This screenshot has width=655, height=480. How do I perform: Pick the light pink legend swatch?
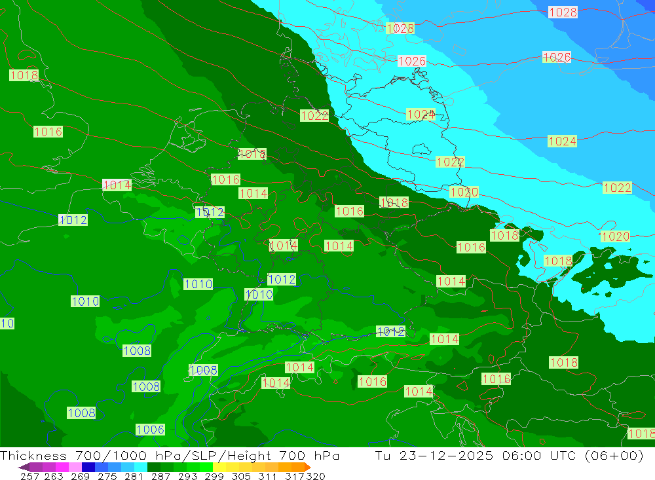(x=74, y=467)
